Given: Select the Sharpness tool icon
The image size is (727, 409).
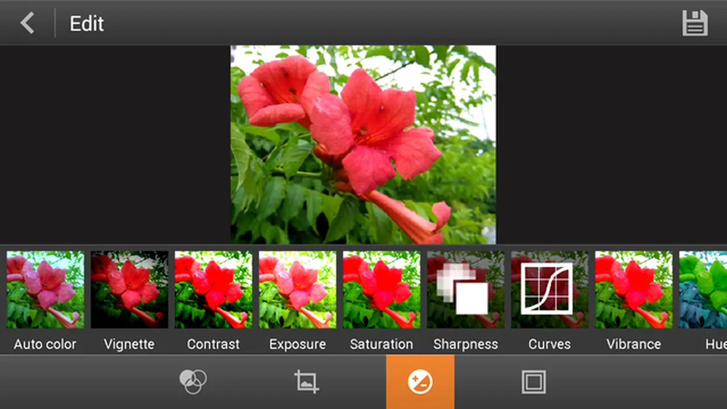Looking at the screenshot, I should coord(466,290).
